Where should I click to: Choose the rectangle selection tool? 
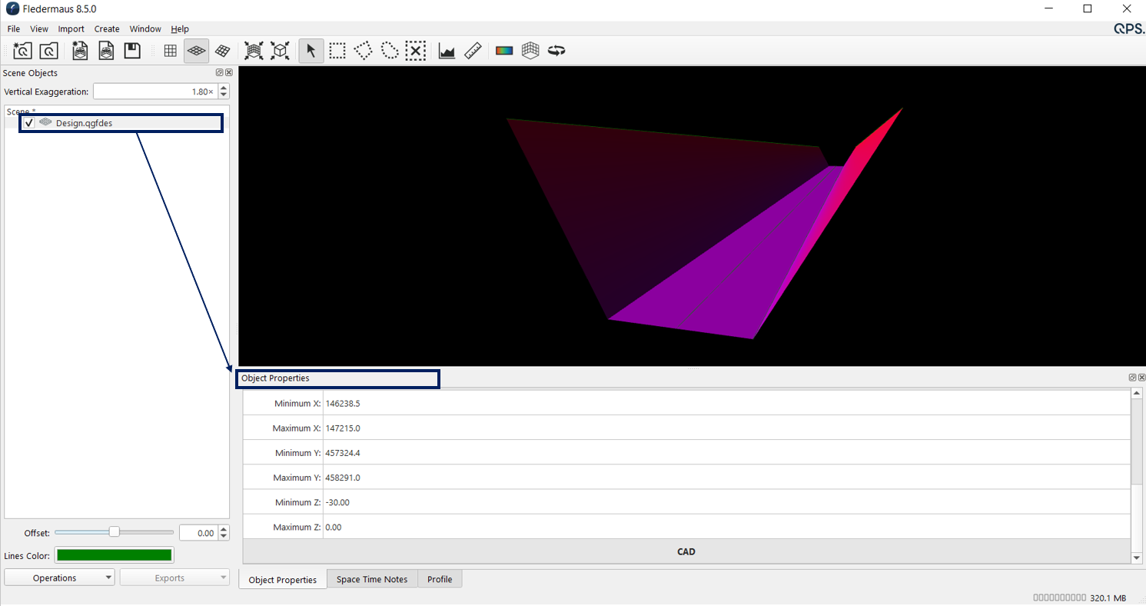point(337,51)
